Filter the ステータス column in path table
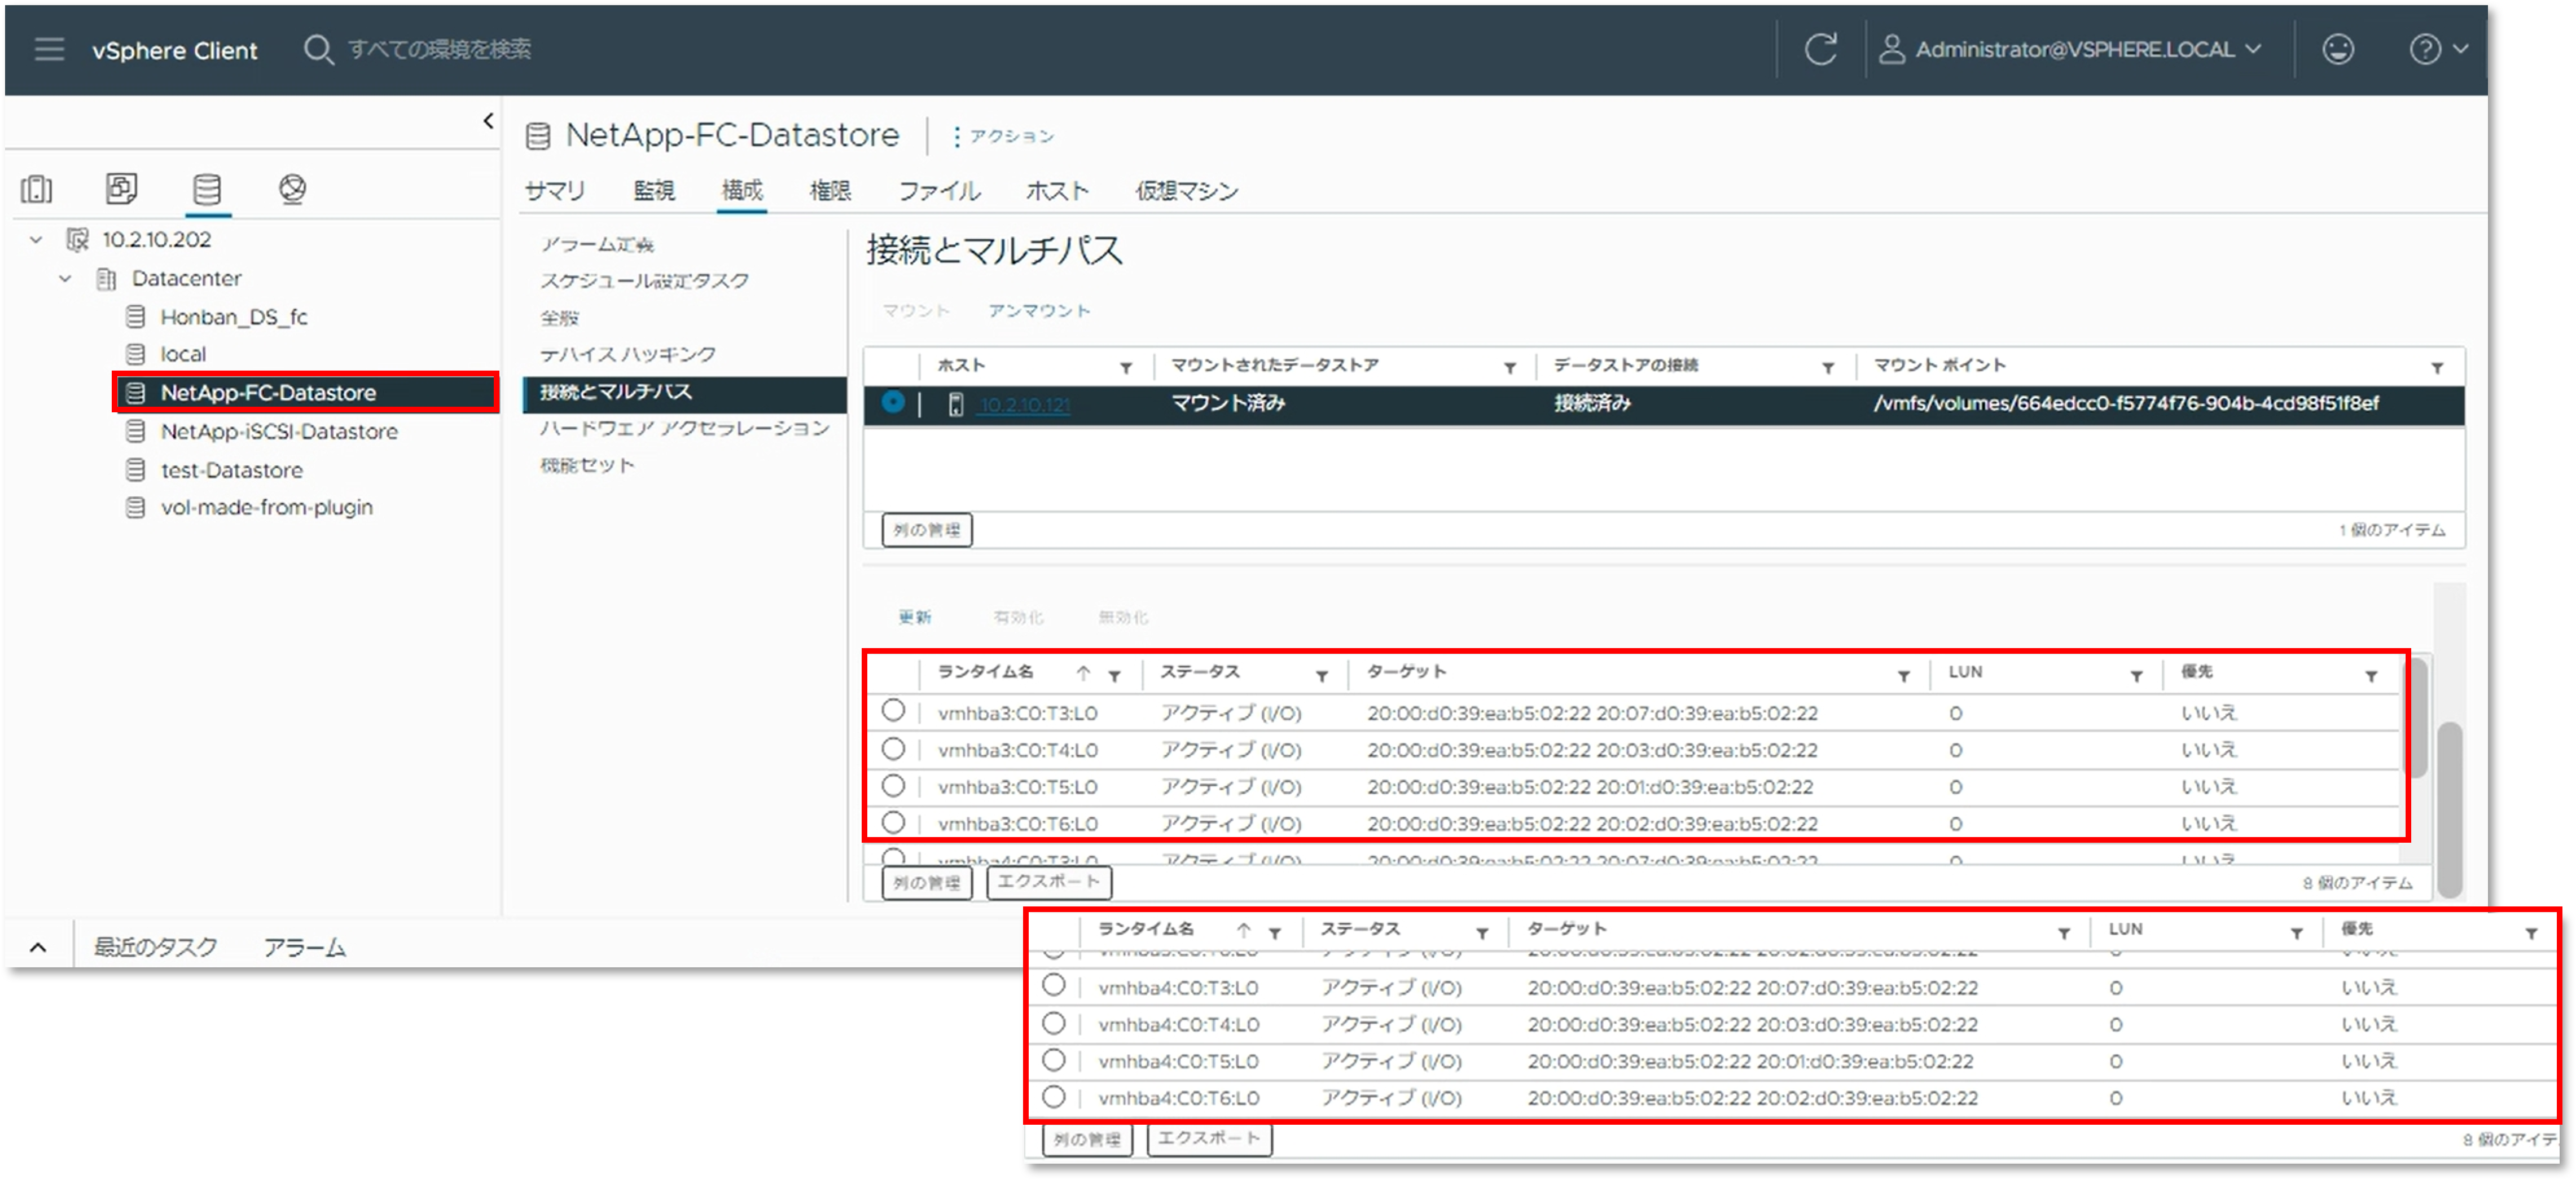Viewport: 2576px width, 1180px height. (x=1322, y=676)
